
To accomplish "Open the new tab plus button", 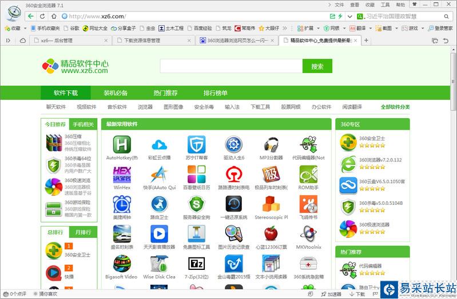I will pyautogui.click(x=367, y=41).
